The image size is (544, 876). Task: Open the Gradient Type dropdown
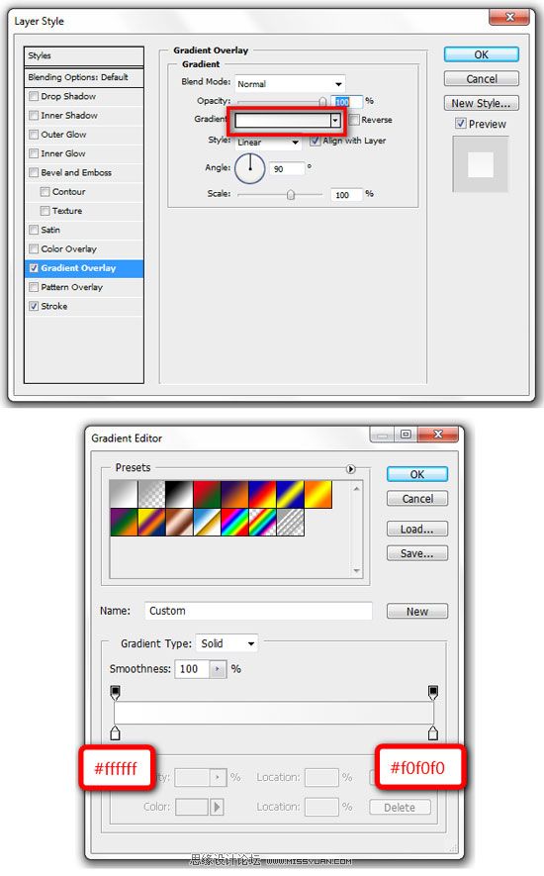pyautogui.click(x=227, y=643)
